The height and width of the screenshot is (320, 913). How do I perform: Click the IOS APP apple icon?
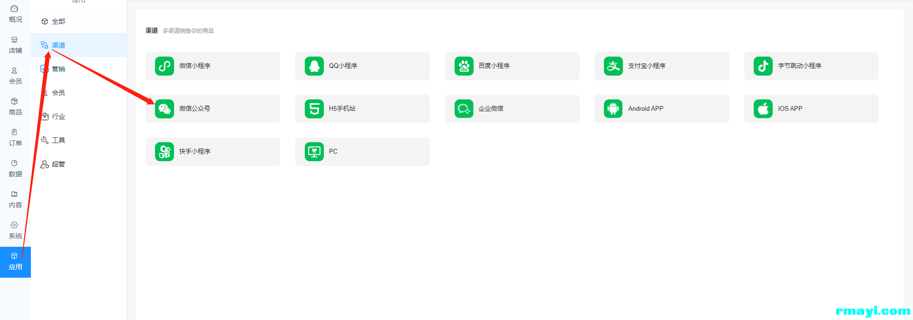(763, 109)
